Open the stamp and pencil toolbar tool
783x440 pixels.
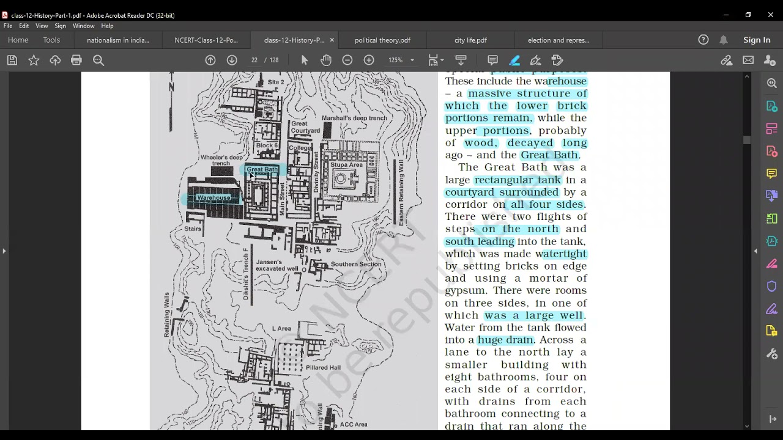tap(557, 60)
